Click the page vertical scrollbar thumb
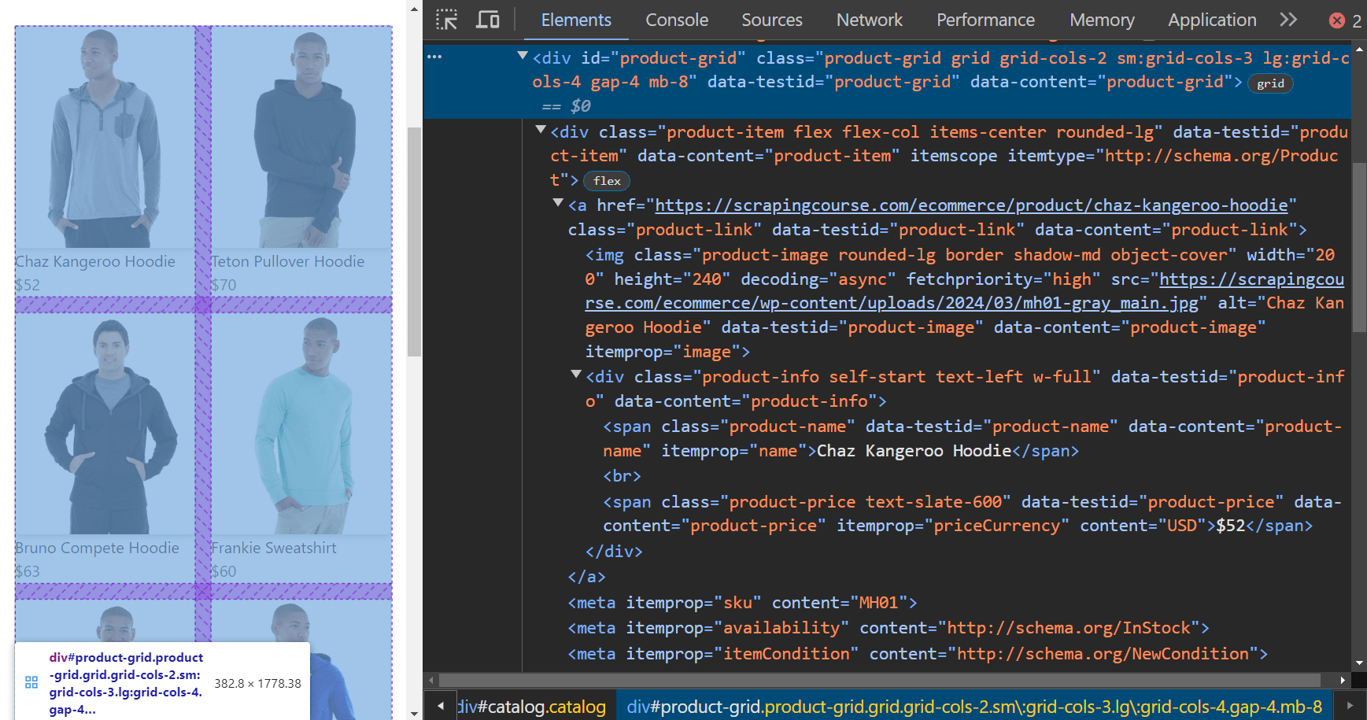 (415, 241)
